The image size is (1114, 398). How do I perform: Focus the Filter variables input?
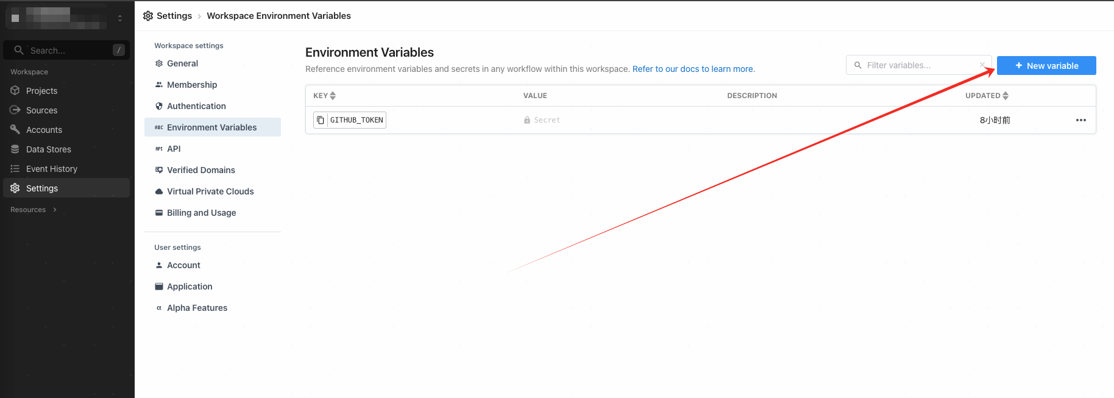(x=918, y=65)
